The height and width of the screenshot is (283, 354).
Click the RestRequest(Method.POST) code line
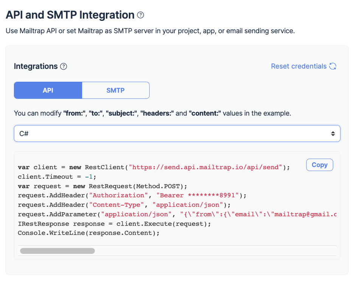[102, 186]
